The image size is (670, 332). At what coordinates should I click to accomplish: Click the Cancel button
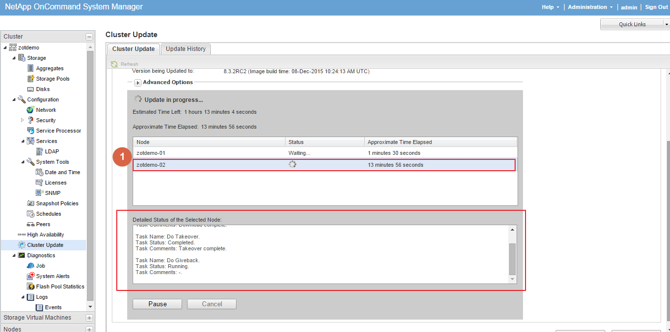(x=212, y=304)
